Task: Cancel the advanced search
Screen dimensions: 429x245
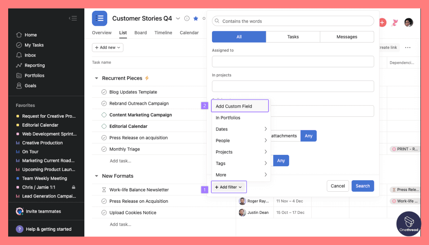Action: pos(337,186)
